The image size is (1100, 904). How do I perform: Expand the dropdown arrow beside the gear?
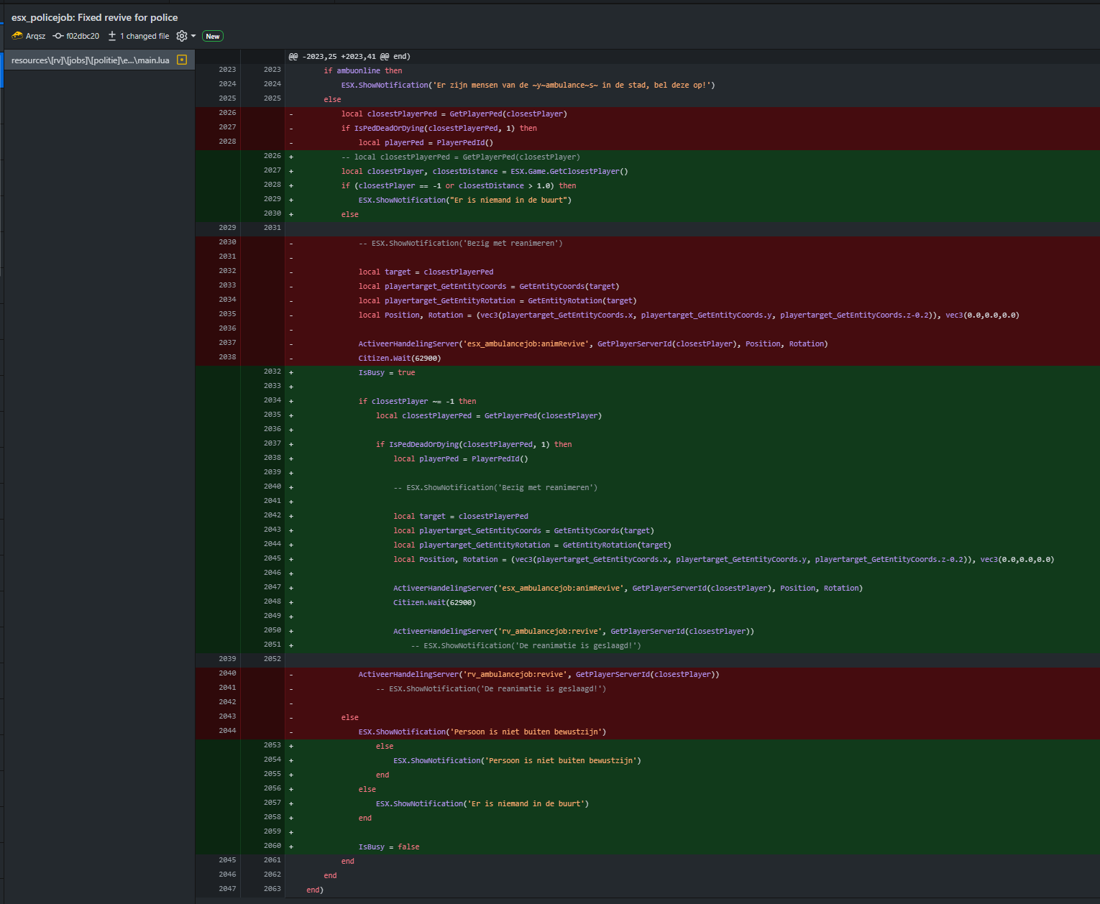[x=193, y=36]
